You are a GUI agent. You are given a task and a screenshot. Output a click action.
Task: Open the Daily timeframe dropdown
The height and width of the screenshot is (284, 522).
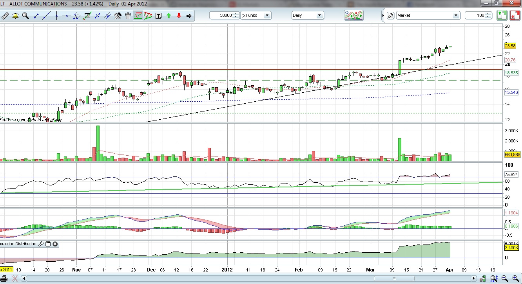[308, 15]
